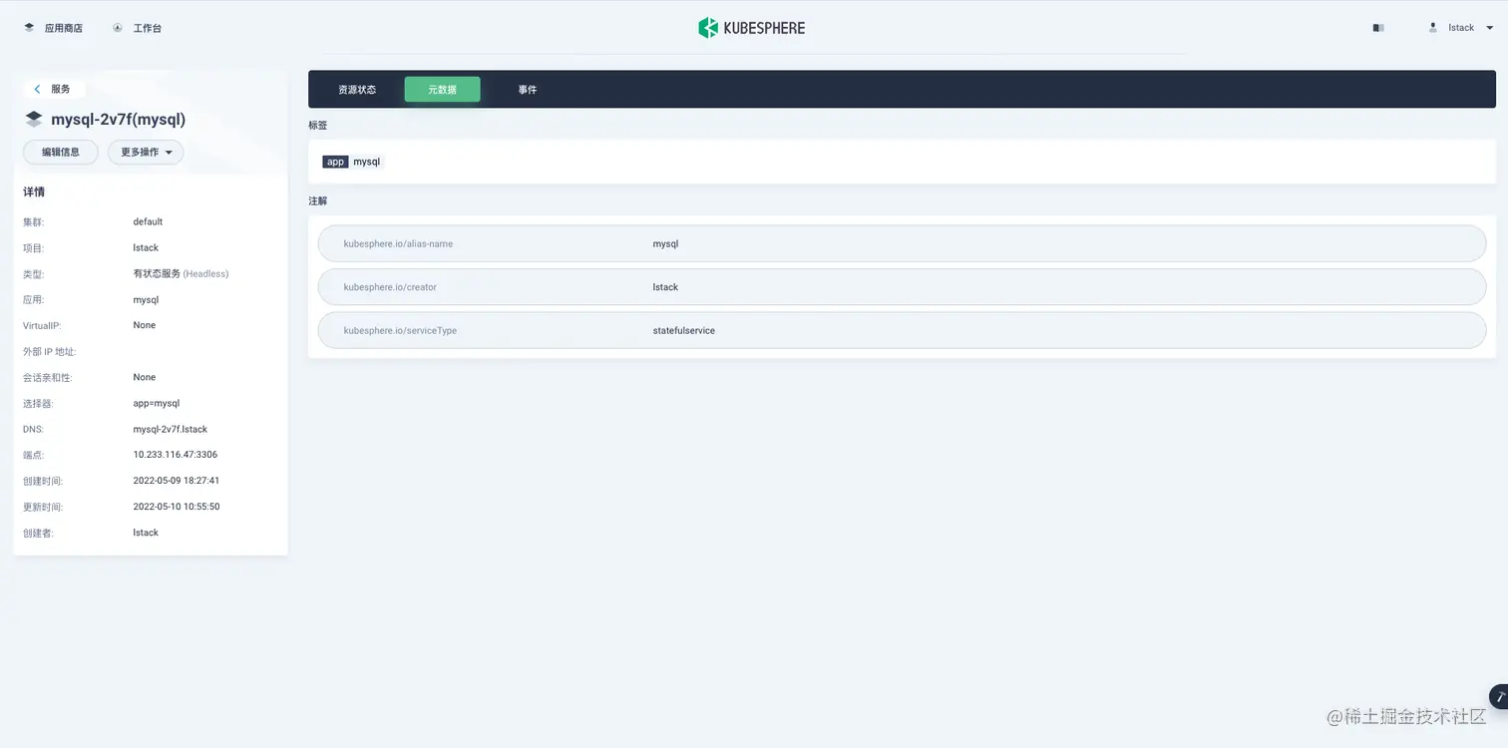Click the lstack user avatar icon
Viewport: 1508px width, 748px height.
click(1433, 28)
